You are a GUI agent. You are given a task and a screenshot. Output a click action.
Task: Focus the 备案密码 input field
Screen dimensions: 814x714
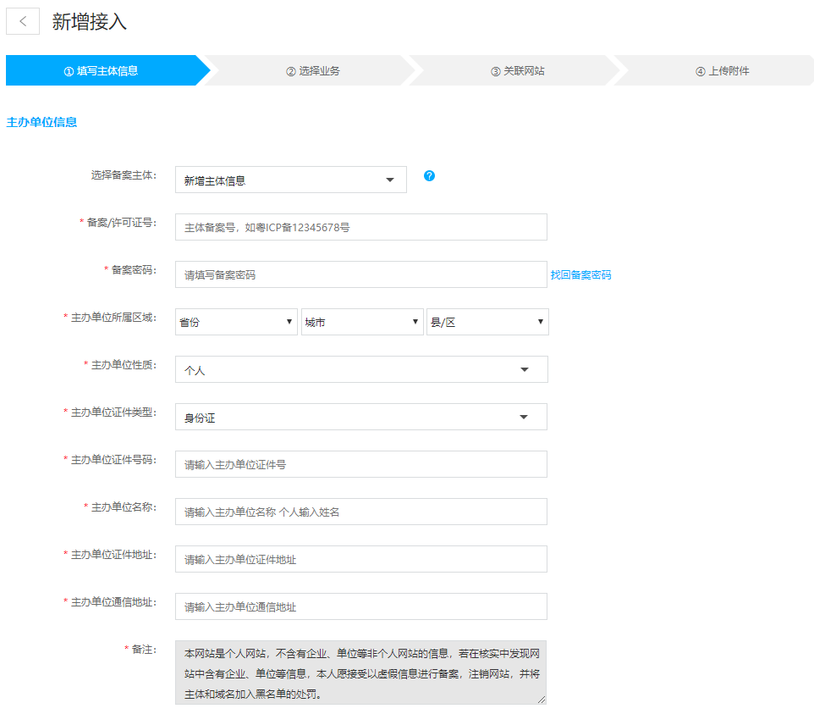(360, 274)
